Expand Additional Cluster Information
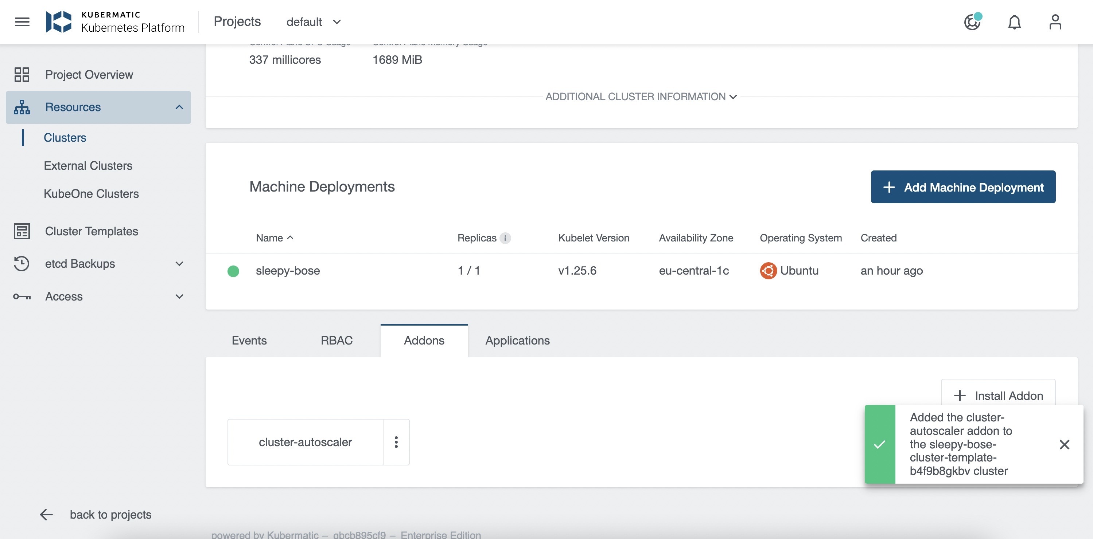 [641, 97]
